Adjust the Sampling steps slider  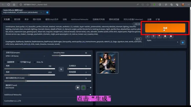click(x=71, y=56)
